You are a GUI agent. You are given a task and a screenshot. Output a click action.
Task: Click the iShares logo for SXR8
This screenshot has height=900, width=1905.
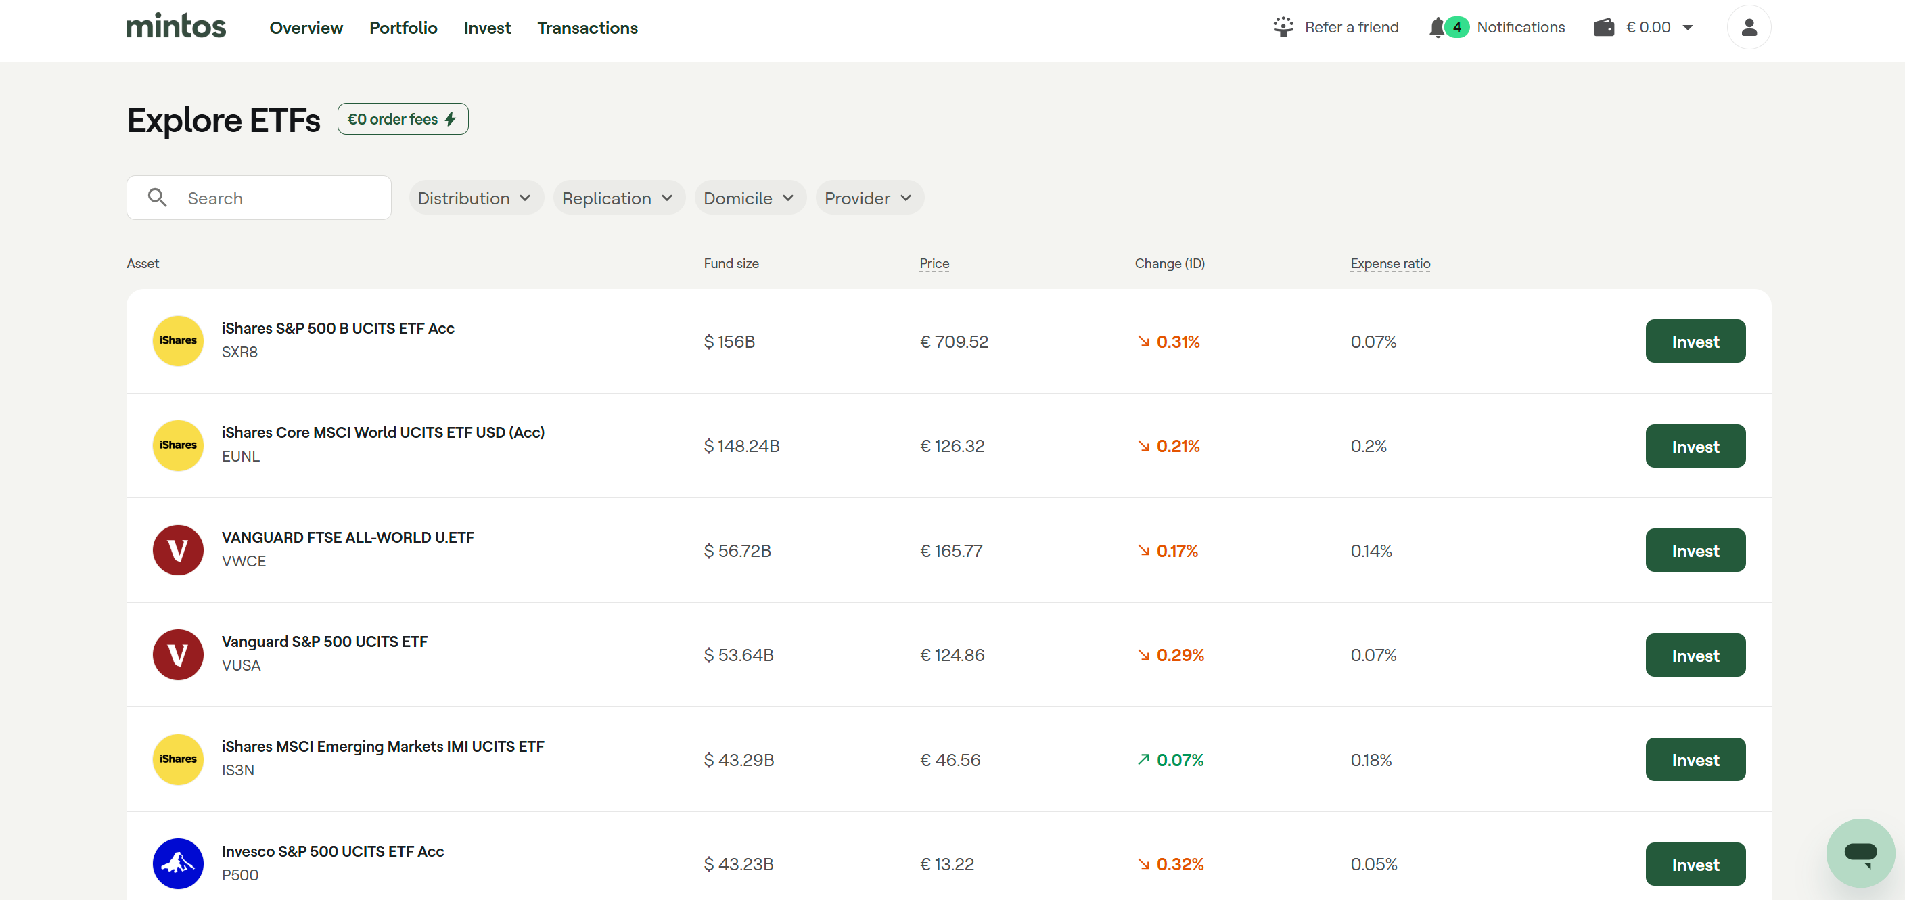coord(178,341)
